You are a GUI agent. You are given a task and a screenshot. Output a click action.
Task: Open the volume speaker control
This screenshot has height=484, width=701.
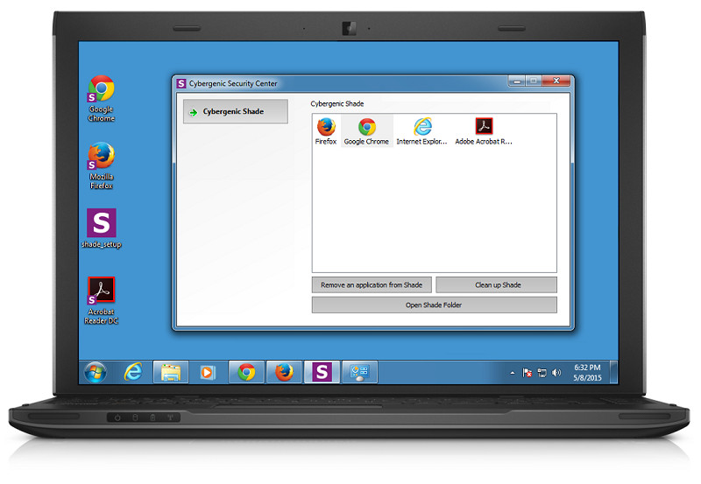click(x=556, y=373)
